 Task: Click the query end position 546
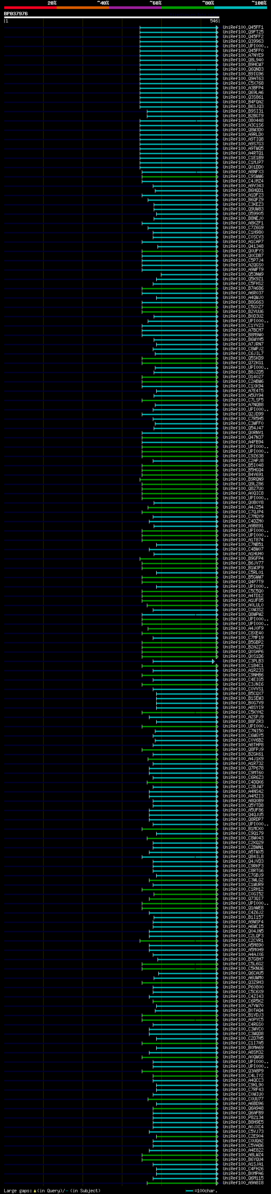click(213, 21)
